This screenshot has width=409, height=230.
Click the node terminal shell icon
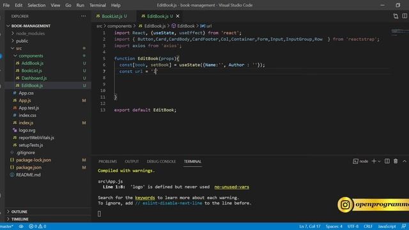tap(355, 162)
